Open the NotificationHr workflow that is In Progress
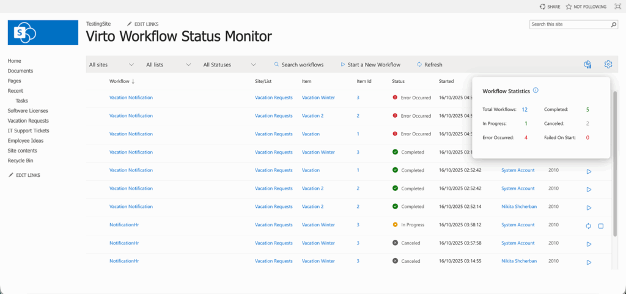This screenshot has height=294, width=626. (x=124, y=224)
